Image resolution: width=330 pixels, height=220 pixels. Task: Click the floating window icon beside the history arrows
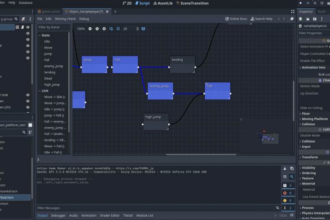click(x=292, y=19)
